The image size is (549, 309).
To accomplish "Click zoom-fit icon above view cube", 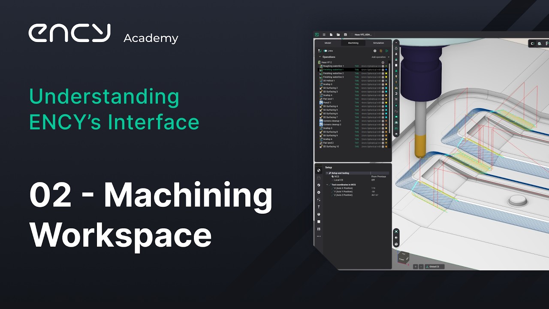I will pyautogui.click(x=396, y=231).
